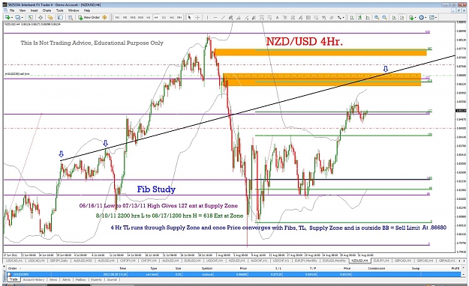Switch chart to candlesticks

pyautogui.click(x=360, y=18)
